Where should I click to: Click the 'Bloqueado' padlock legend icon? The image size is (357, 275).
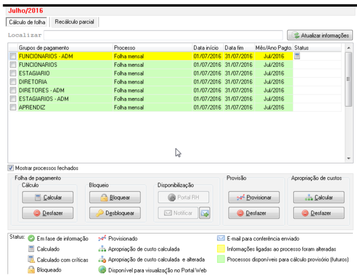tap(31, 270)
